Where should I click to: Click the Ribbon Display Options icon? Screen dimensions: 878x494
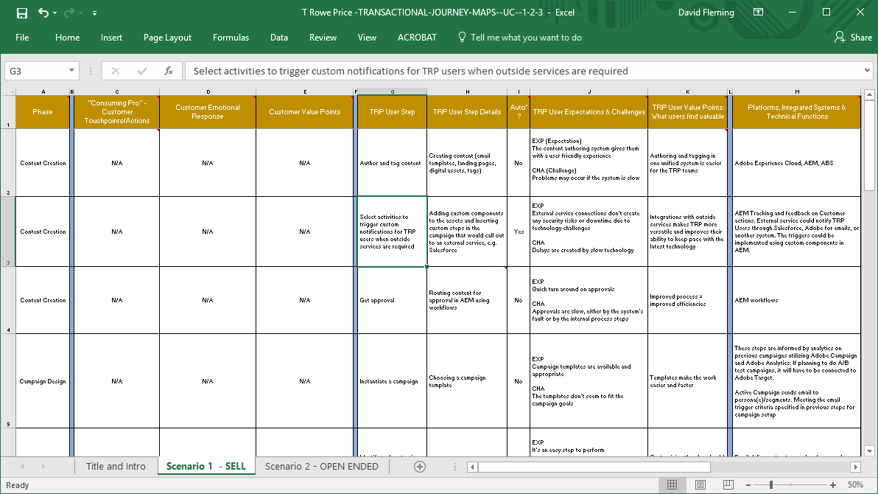pyautogui.click(x=758, y=12)
